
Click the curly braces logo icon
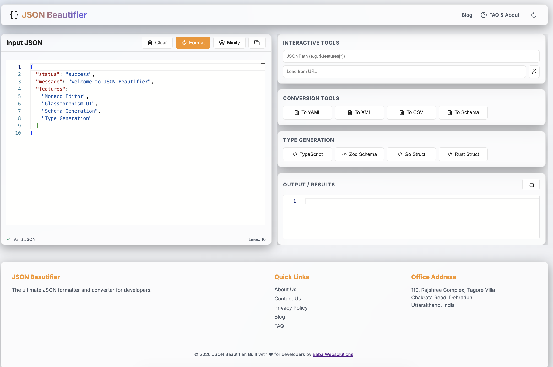pyautogui.click(x=14, y=15)
